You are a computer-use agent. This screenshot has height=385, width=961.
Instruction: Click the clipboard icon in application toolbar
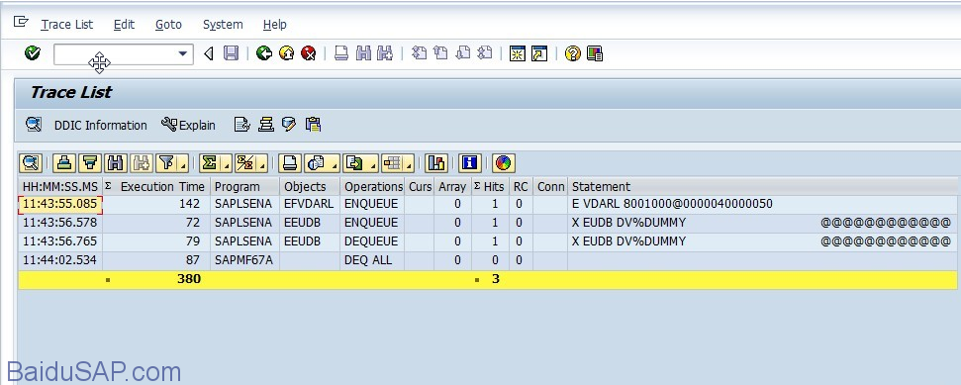(313, 125)
